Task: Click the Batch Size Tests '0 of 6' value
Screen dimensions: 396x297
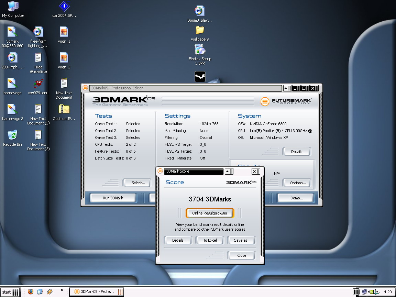Action: (x=131, y=158)
